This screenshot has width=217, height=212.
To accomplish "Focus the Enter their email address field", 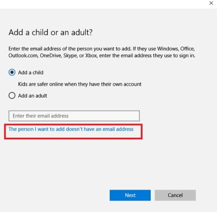I will (x=74, y=116).
